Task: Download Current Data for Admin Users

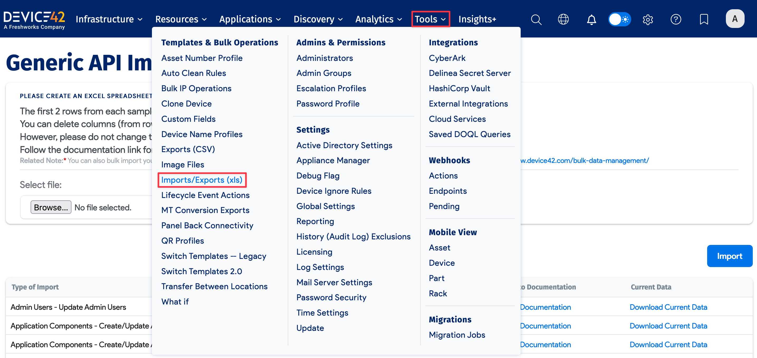Action: 668,307
